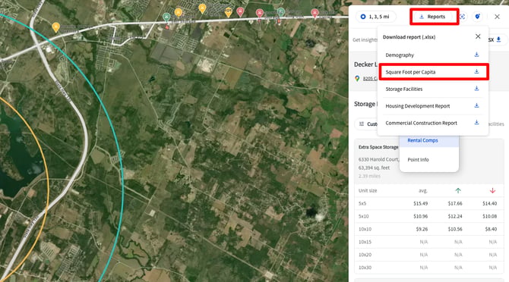Download the Housing Development Report

coord(476,105)
